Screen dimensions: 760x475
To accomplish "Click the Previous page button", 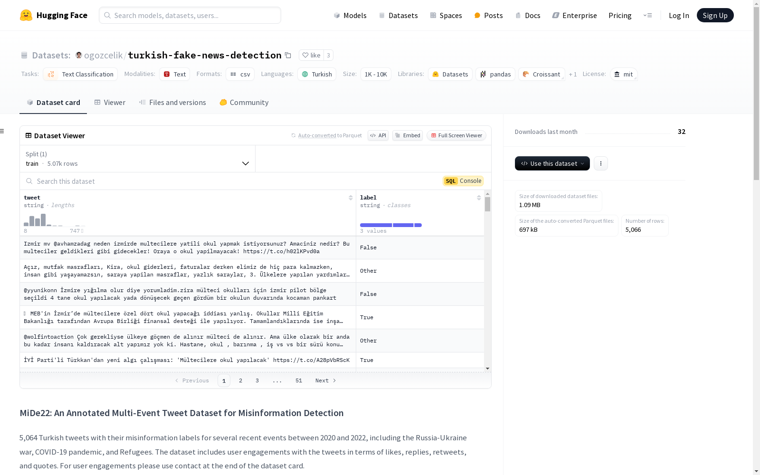I will tap(192, 380).
